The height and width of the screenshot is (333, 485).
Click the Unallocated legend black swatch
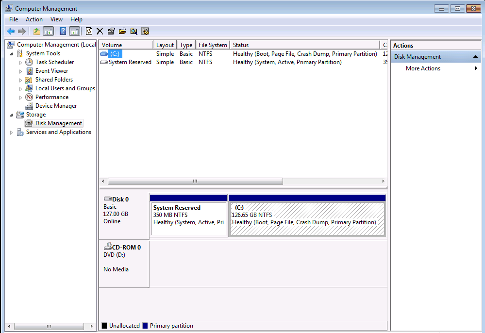(104, 326)
